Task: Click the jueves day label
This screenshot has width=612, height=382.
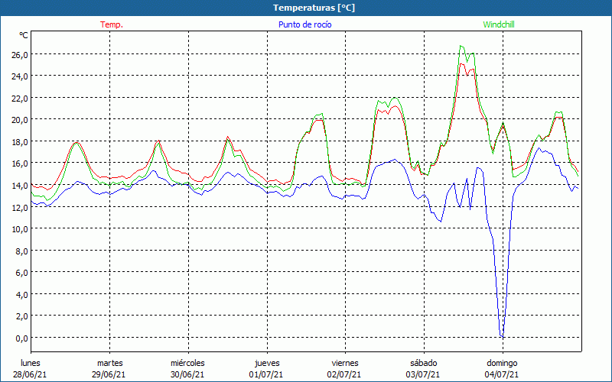Action: [x=267, y=363]
